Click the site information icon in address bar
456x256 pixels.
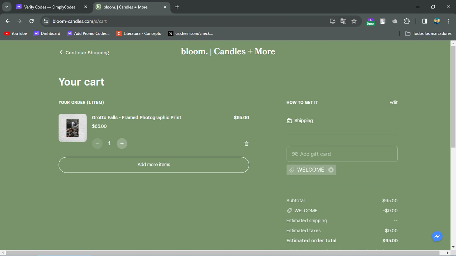tap(46, 21)
